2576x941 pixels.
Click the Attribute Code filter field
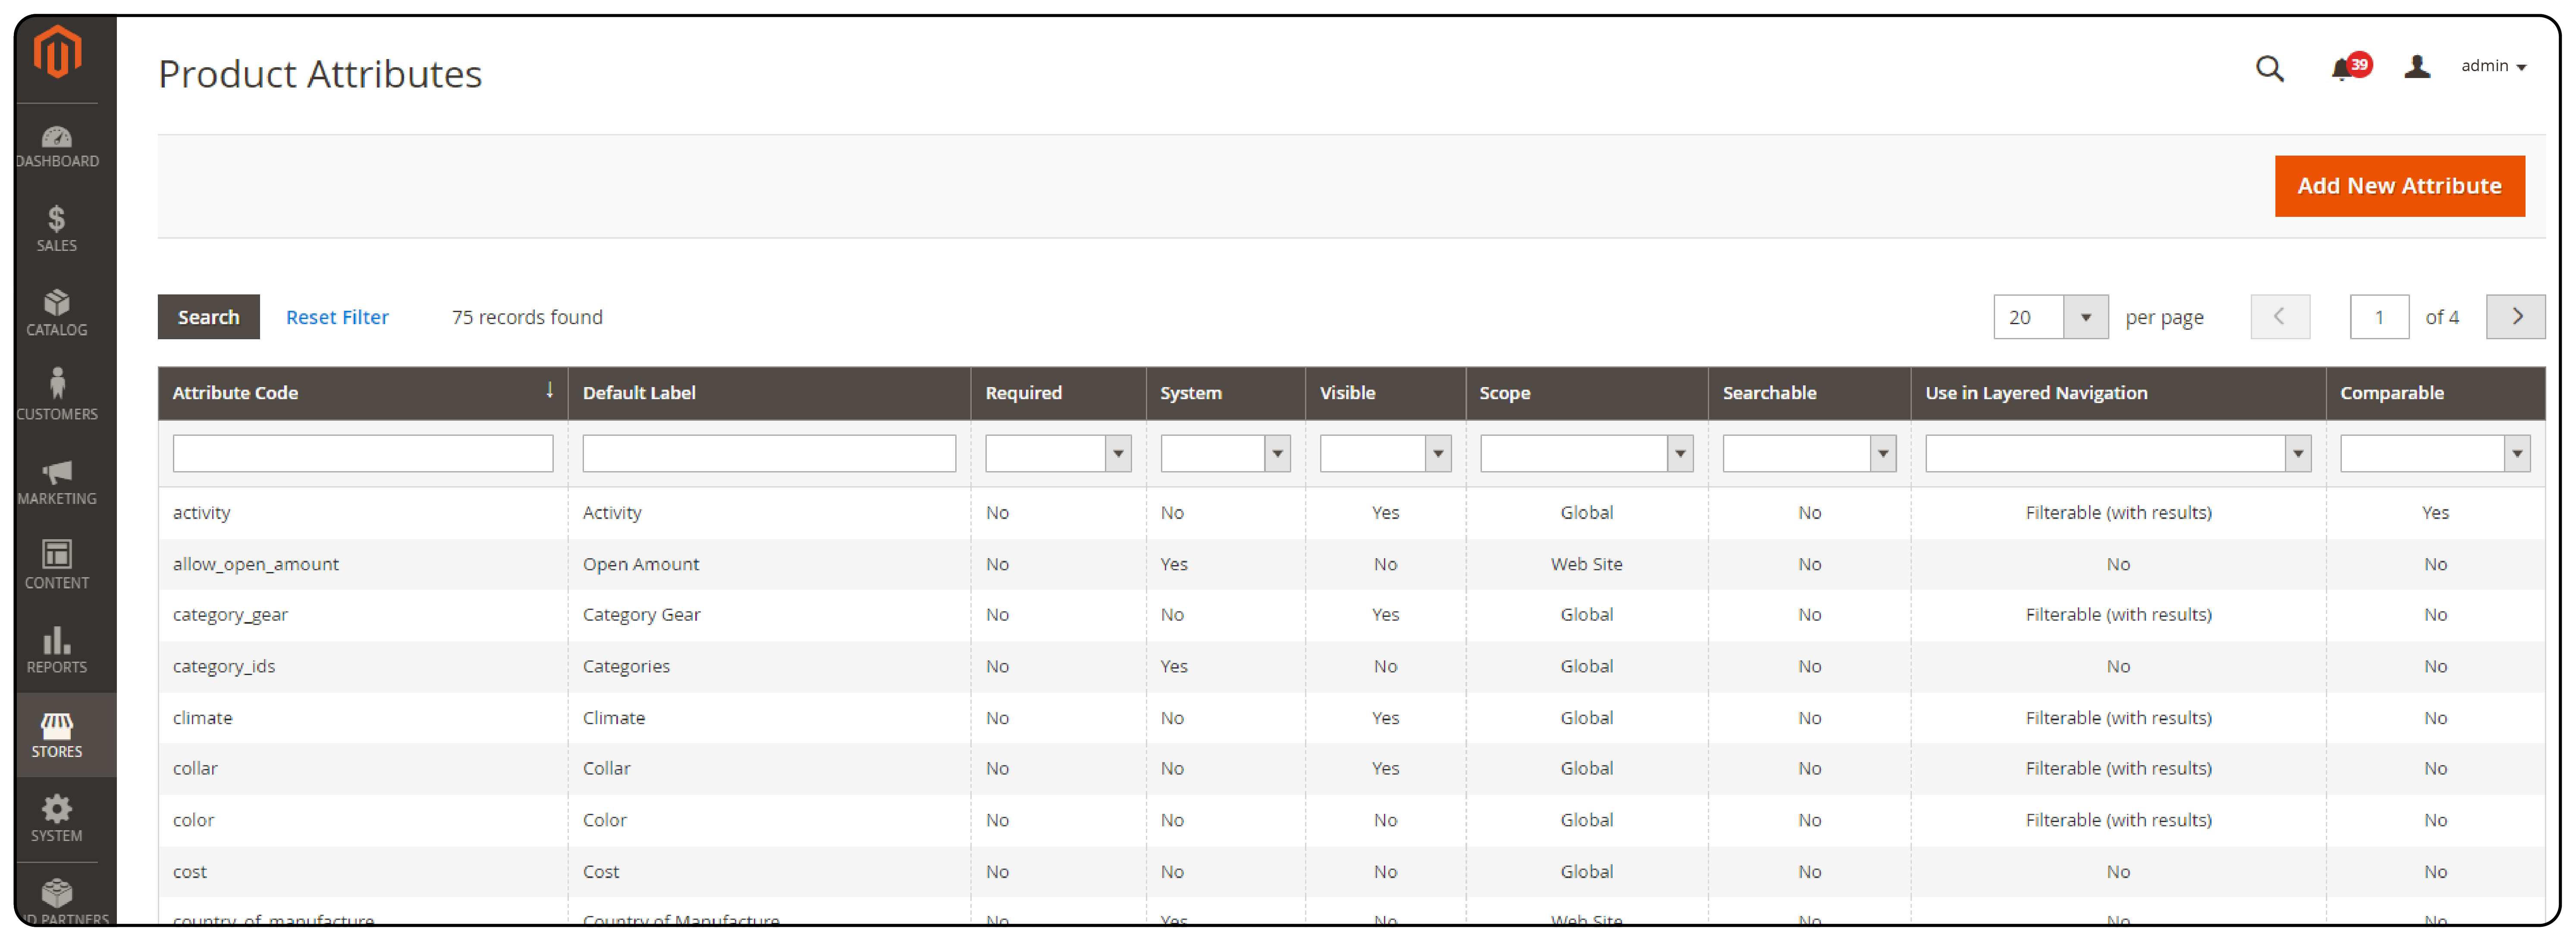coord(363,454)
